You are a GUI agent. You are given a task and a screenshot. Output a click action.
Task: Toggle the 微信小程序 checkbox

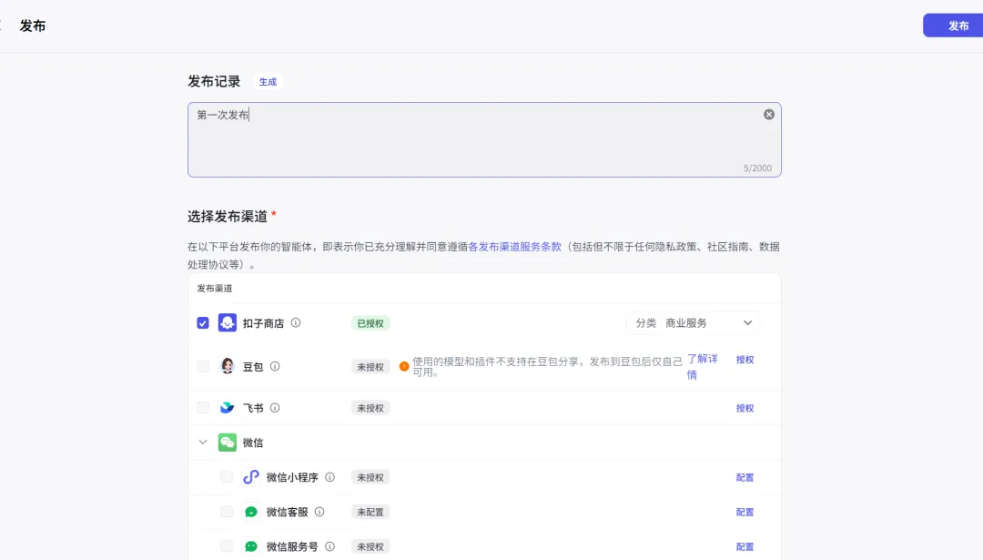pos(227,477)
